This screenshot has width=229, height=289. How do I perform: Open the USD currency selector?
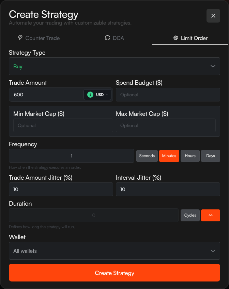point(98,95)
